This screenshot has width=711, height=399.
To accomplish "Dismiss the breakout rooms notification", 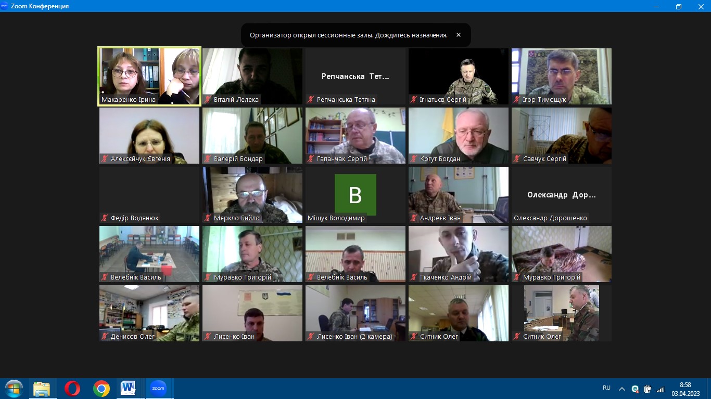I will tap(458, 35).
